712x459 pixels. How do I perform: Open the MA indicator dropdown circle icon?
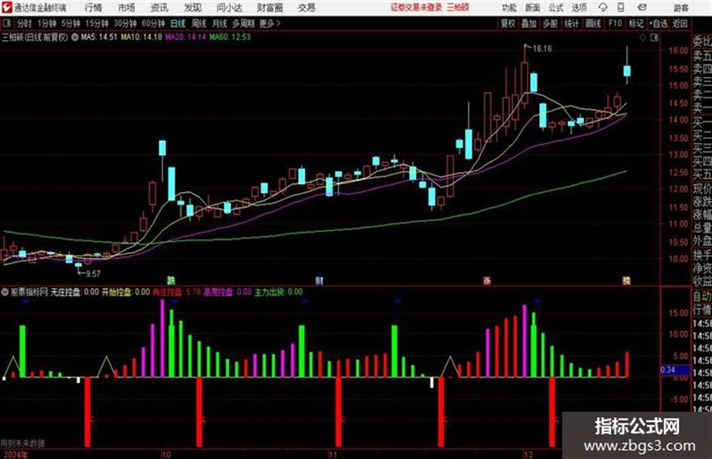point(75,37)
